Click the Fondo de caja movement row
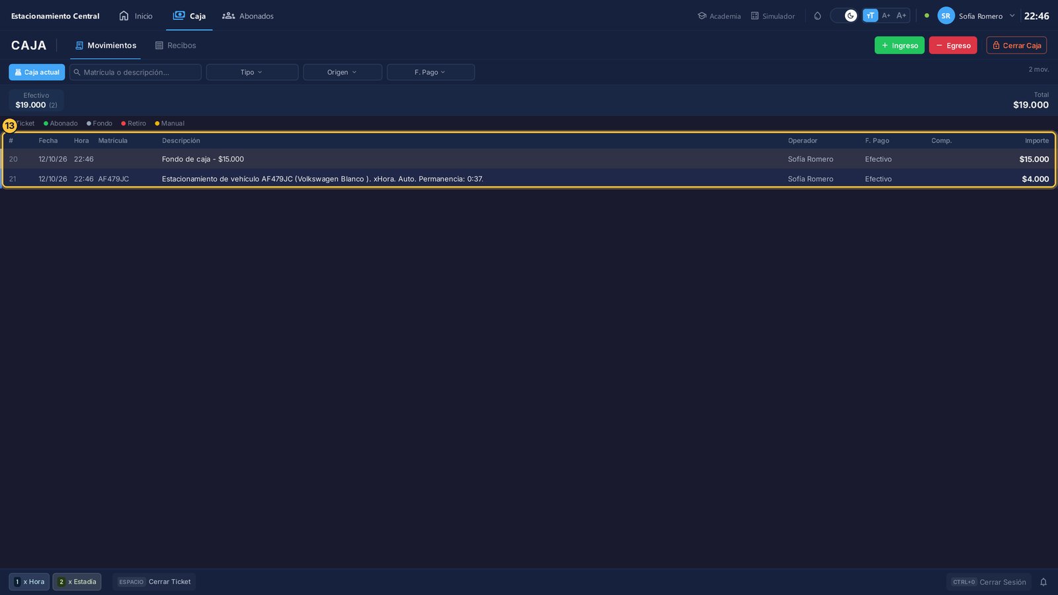1058x595 pixels. click(x=529, y=159)
